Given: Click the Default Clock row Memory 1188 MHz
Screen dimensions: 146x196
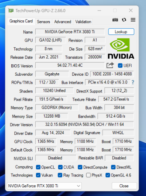Looking at the screenshot, I should [x=85, y=150].
